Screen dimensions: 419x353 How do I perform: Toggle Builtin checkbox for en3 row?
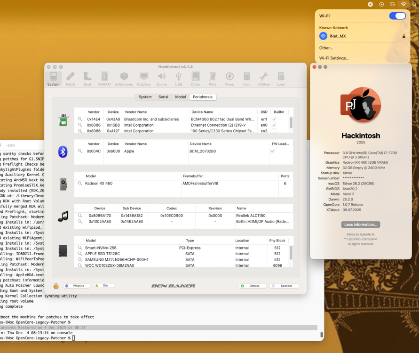coord(274,131)
